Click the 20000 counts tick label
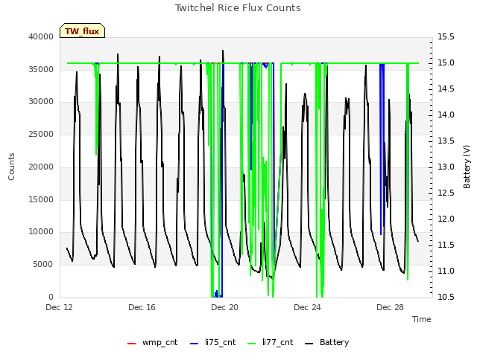This screenshot has width=477, height=357. coord(41,167)
